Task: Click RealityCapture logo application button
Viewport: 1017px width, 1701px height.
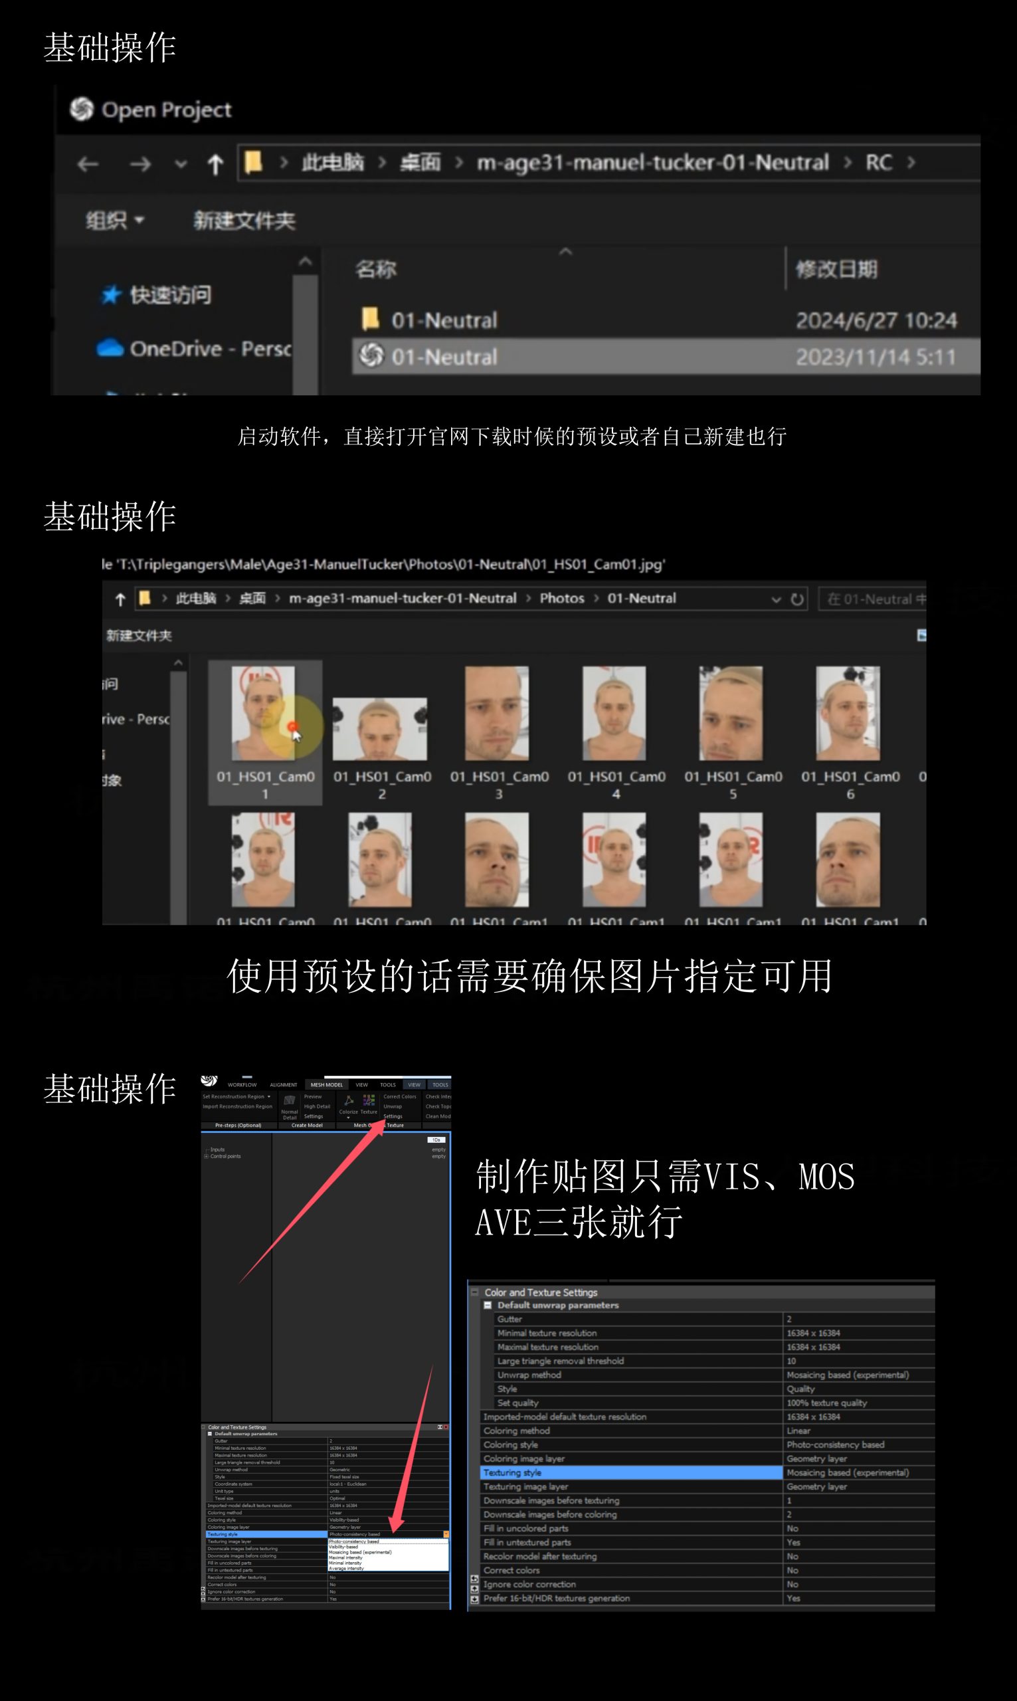Action: (x=209, y=1081)
